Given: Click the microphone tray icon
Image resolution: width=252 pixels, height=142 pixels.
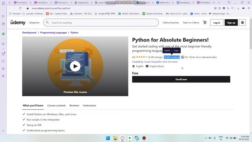Looking at the screenshot, I should pyautogui.click(x=215, y=138).
